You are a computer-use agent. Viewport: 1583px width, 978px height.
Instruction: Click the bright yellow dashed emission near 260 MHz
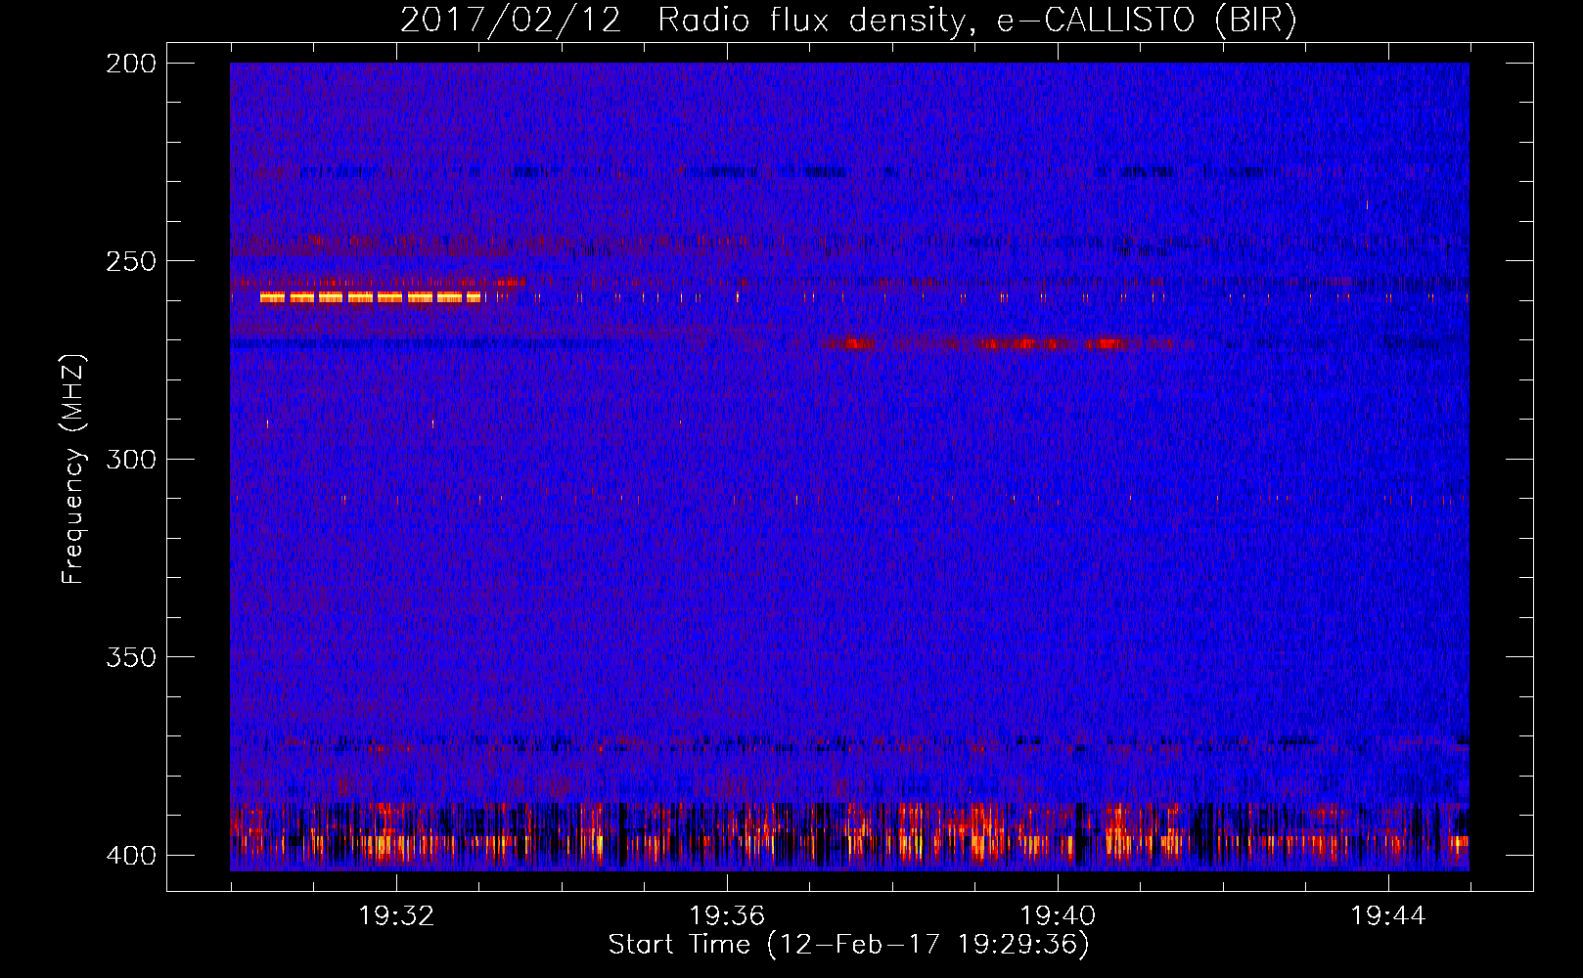(x=371, y=297)
